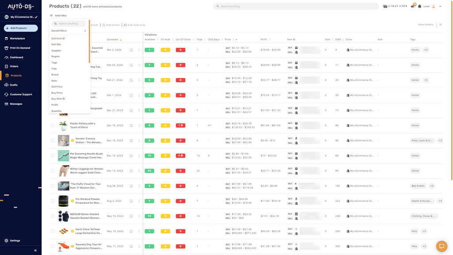Viewport: 453px width, 255px height.
Task: Click the column settings icon beside View History
Action: pos(441,25)
